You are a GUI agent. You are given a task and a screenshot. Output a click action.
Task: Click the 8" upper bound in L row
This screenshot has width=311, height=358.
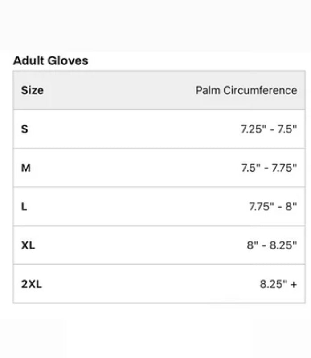click(291, 207)
